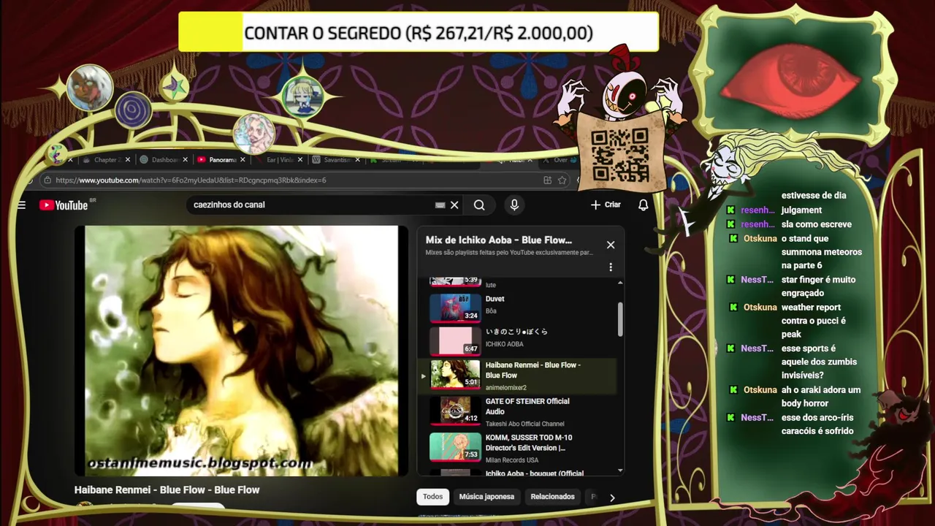Open the on-screen keyboard in search
The image size is (935, 526).
click(x=440, y=205)
